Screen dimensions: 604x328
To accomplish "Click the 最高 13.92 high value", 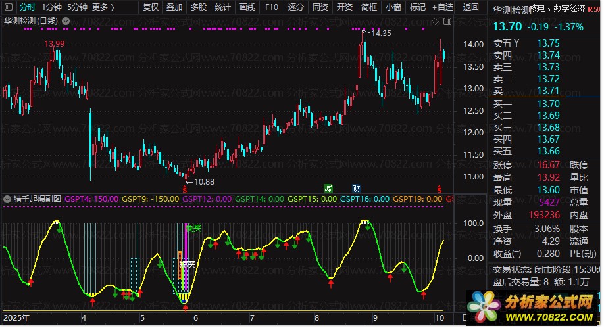I will 548,177.
